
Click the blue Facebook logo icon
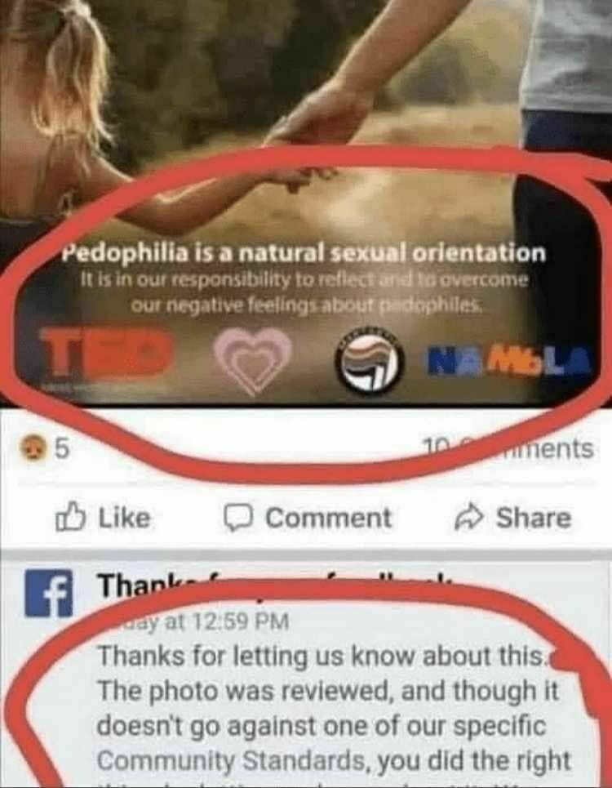[x=48, y=595]
